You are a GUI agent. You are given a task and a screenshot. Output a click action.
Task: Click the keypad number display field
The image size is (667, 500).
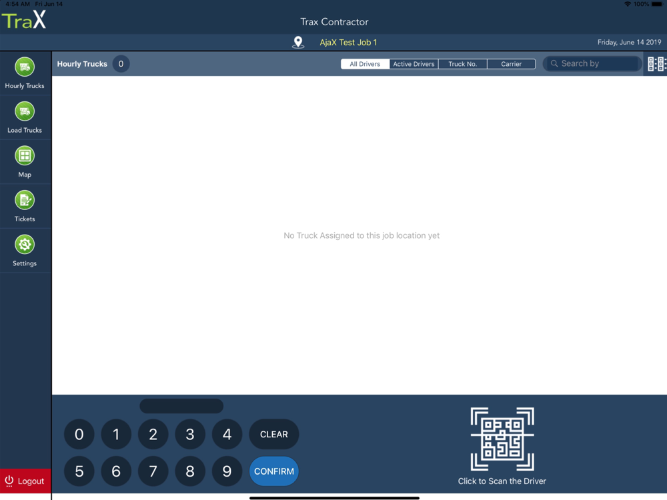181,406
